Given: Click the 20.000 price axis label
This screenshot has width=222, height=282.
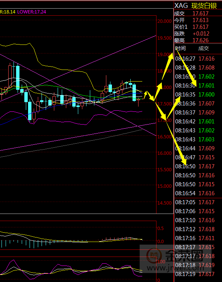Looking at the screenshot, I should (164, 21).
